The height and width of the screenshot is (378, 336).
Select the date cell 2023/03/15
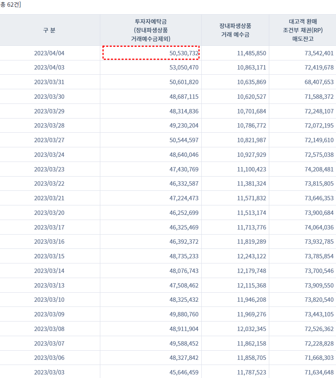(49, 256)
